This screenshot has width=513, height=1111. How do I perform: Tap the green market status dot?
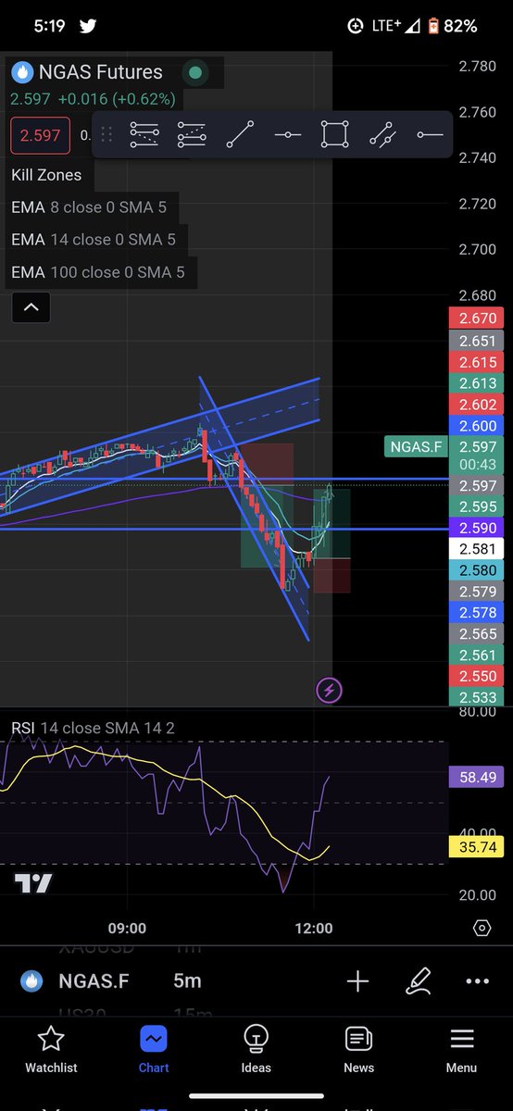coord(194,72)
